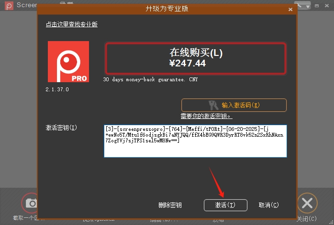Click the round X 关闭 icon
This screenshot has width=334, height=225.
pyautogui.click(x=307, y=203)
